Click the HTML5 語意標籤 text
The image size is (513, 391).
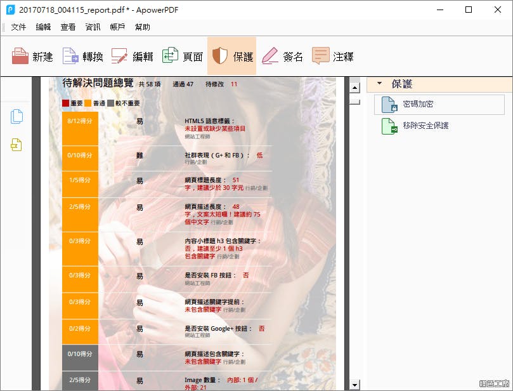(209, 121)
